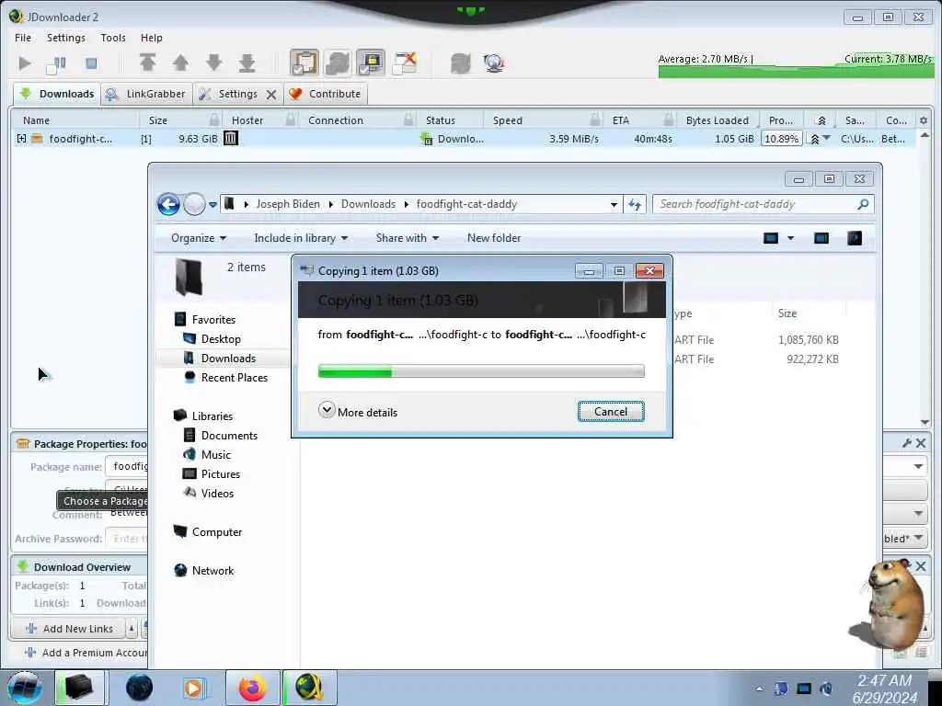
Task: Pause downloads in the JDownloader toolbar
Action: 57,63
